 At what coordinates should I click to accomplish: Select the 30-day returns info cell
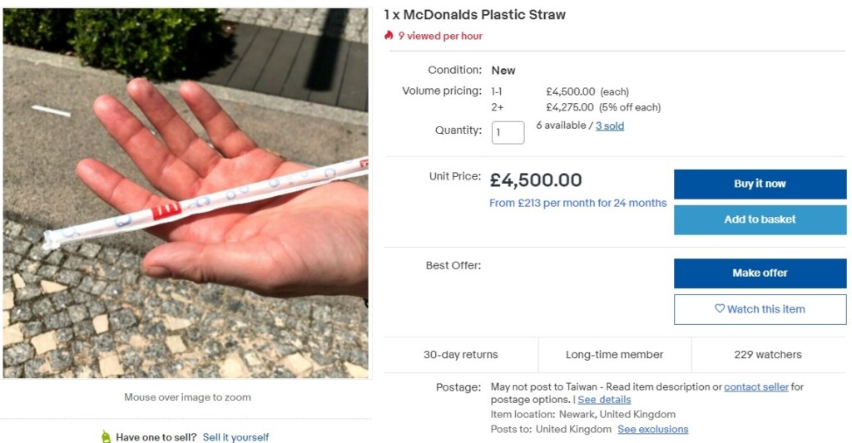point(460,355)
